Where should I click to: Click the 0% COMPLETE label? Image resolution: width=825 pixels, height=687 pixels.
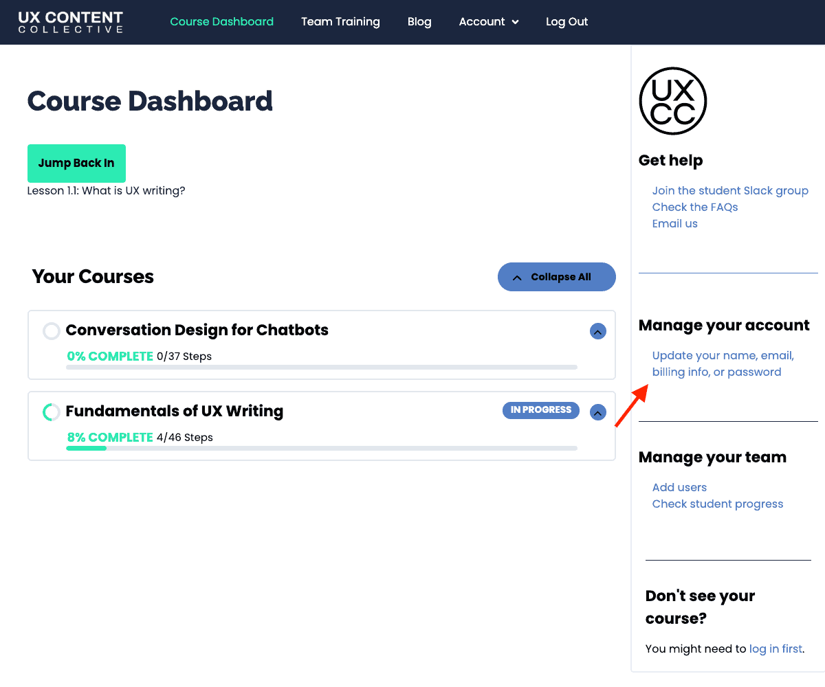(110, 357)
